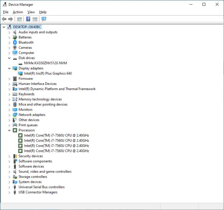This screenshot has height=210, width=224.
Task: Click the Other devices question-mark icon
Action: [x=15, y=120]
